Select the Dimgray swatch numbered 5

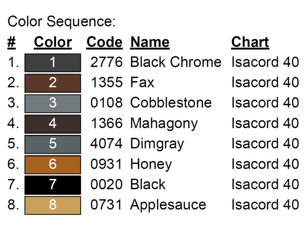(x=53, y=144)
